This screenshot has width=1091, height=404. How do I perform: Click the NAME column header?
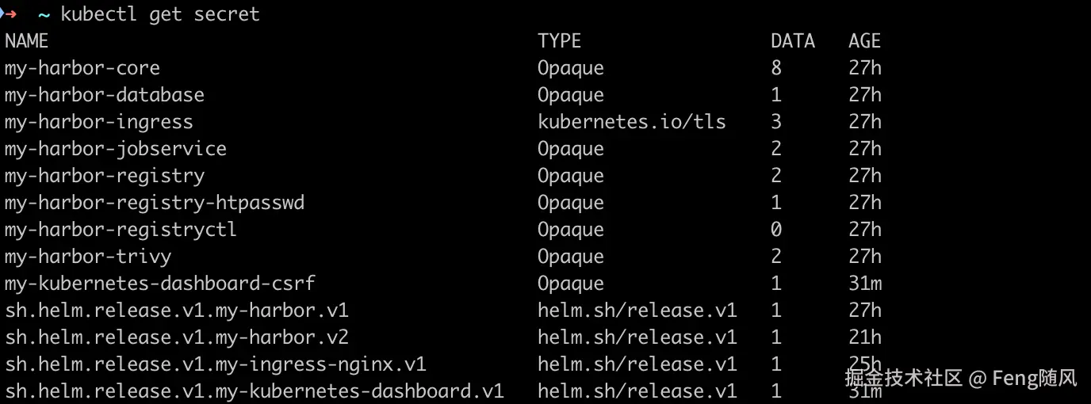click(x=26, y=41)
